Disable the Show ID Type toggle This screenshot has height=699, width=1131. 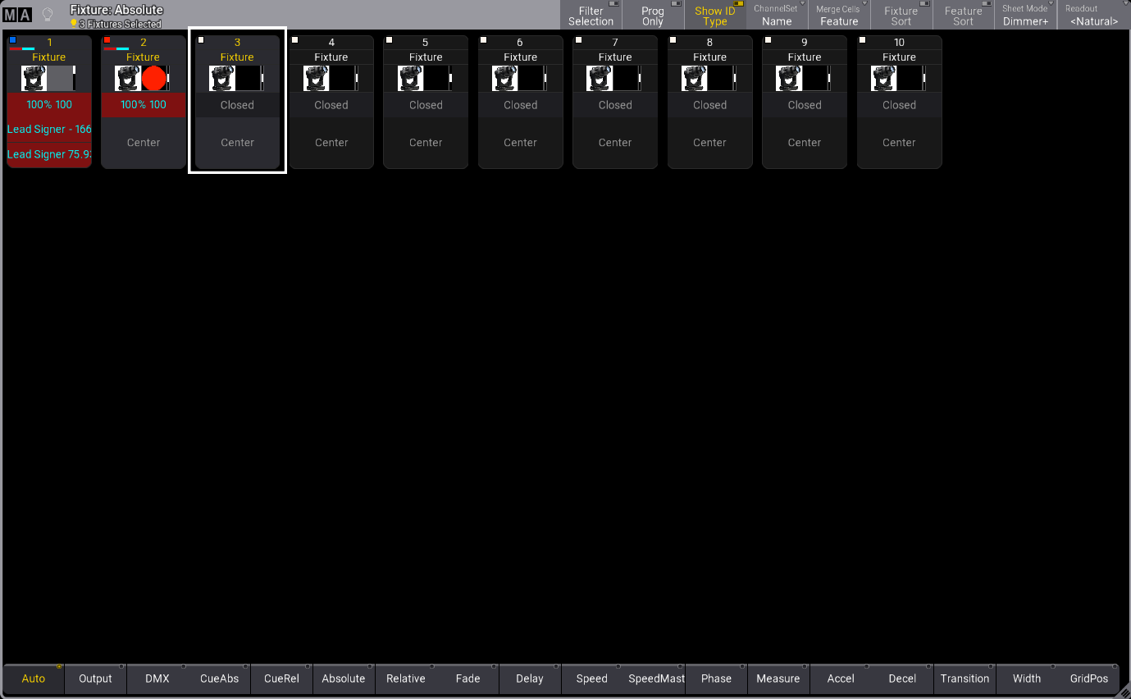pos(714,16)
